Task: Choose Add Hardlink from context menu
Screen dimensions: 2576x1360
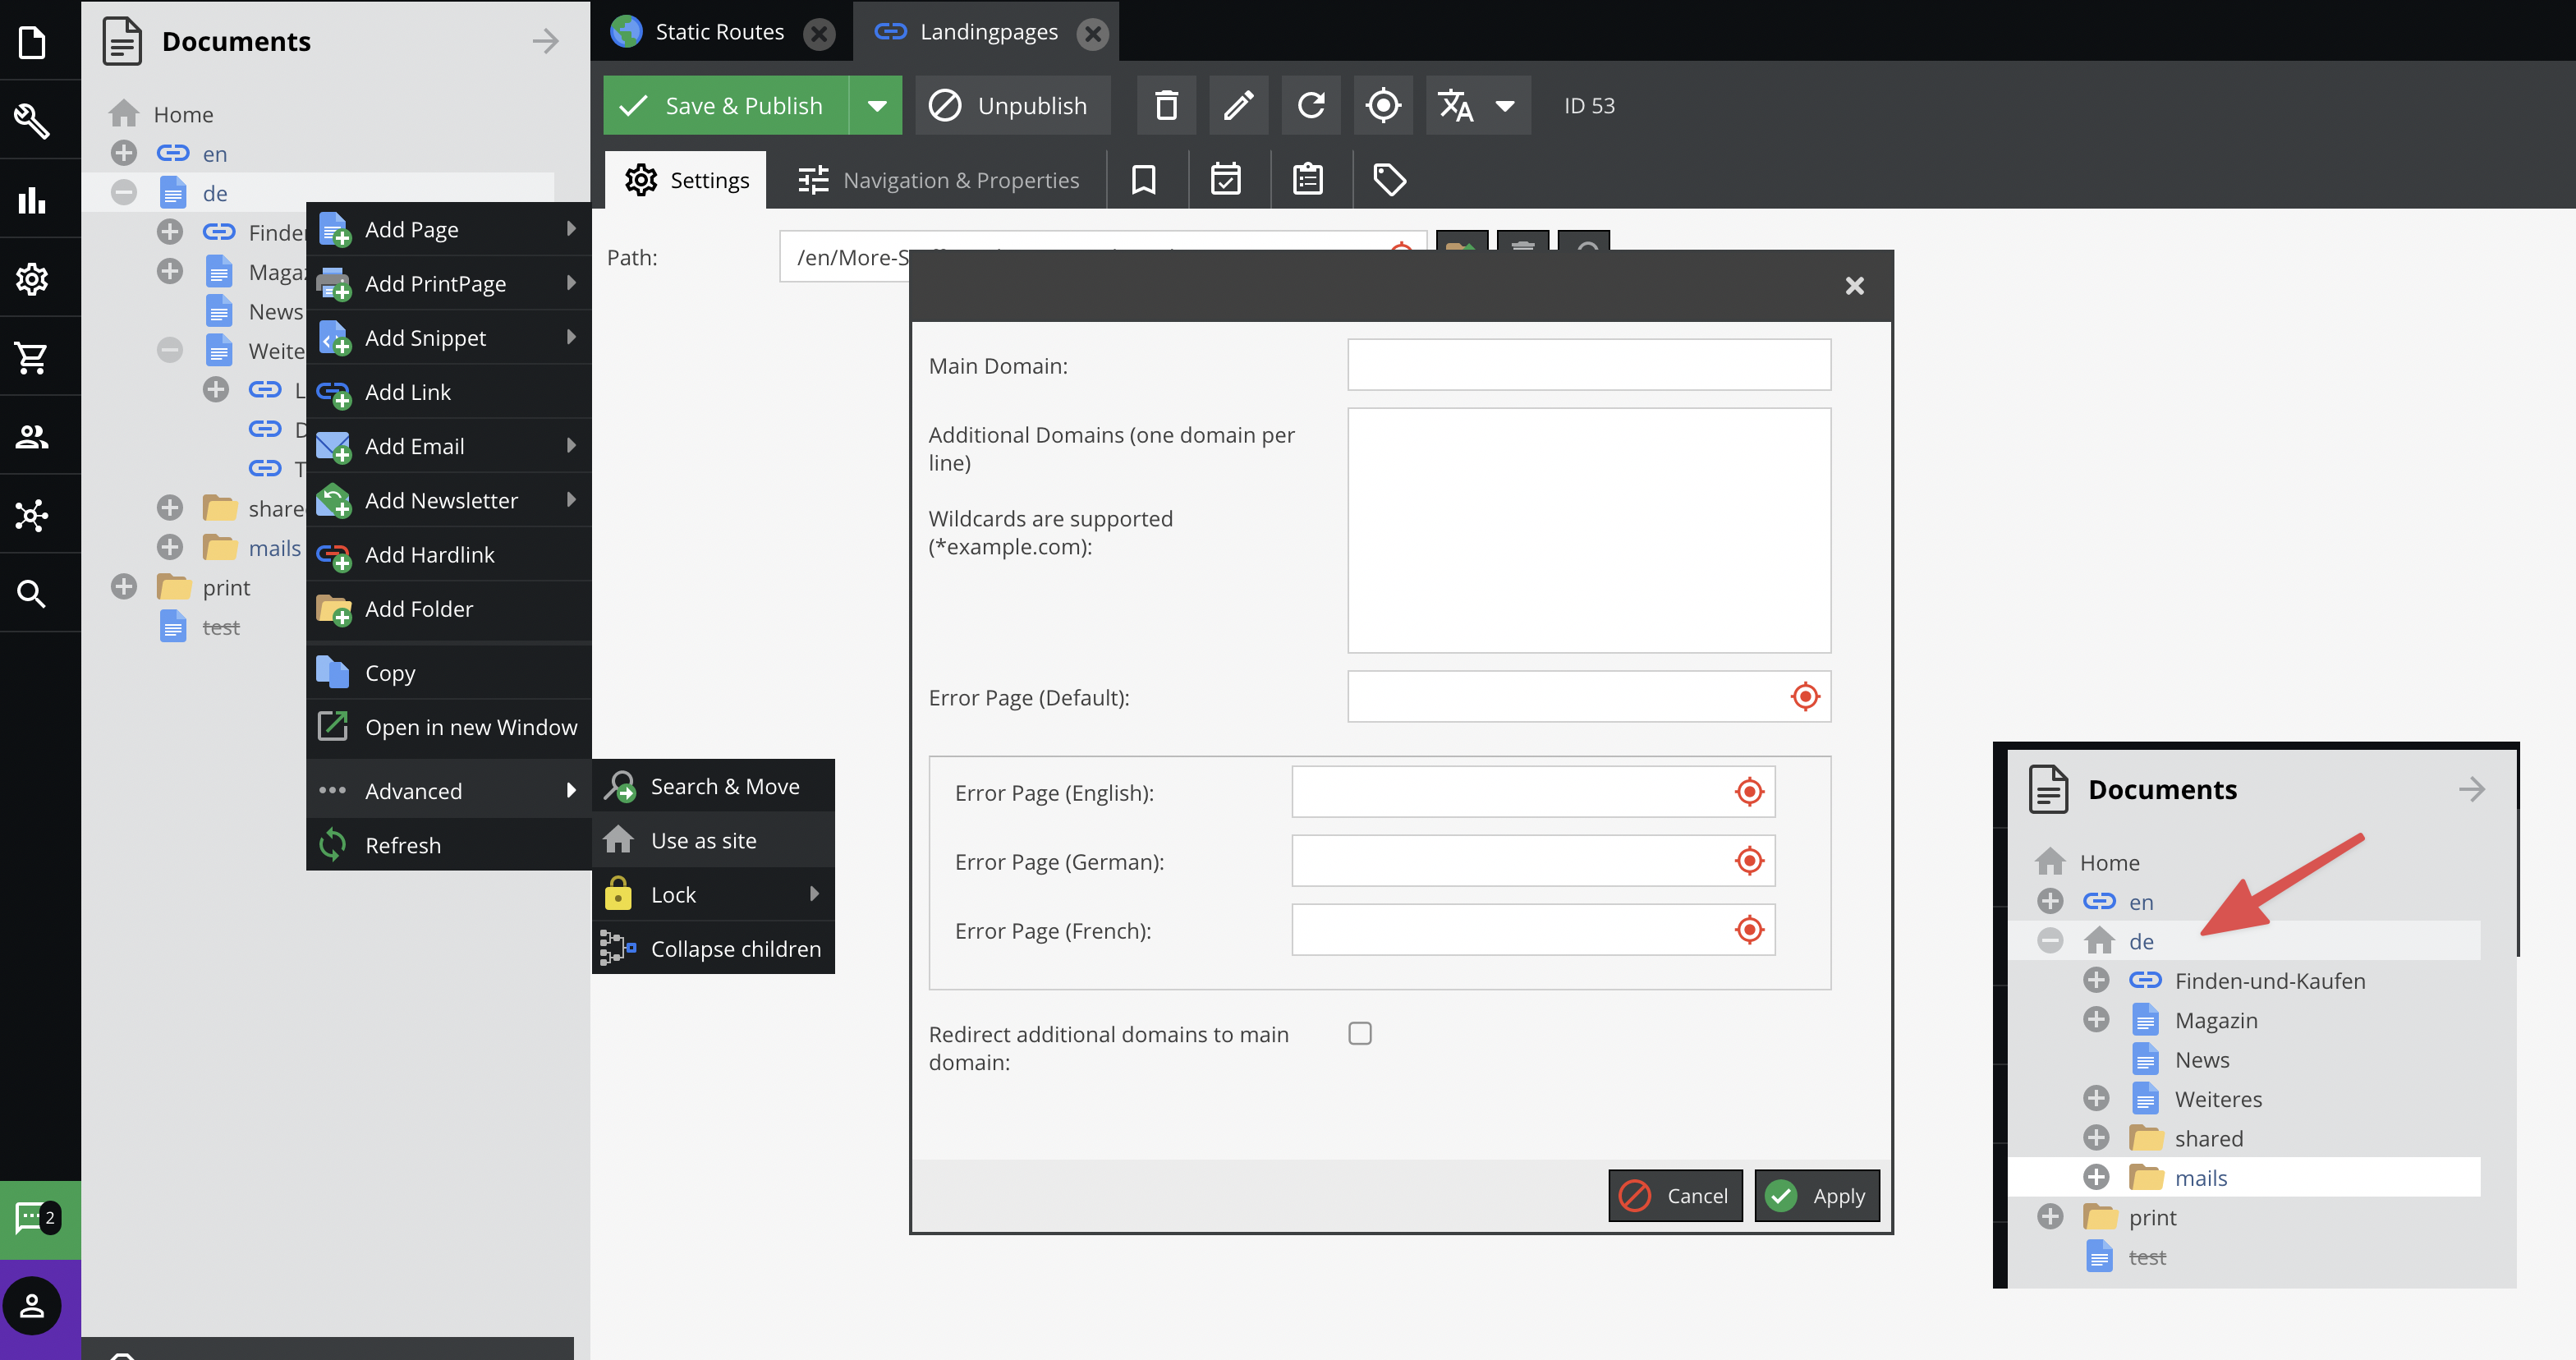Action: click(430, 554)
